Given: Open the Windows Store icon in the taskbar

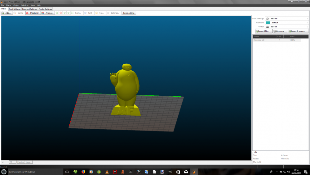Looking at the screenshot, I should 178,172.
